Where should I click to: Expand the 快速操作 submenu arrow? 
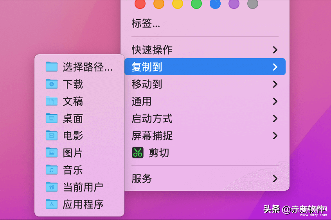pos(275,50)
